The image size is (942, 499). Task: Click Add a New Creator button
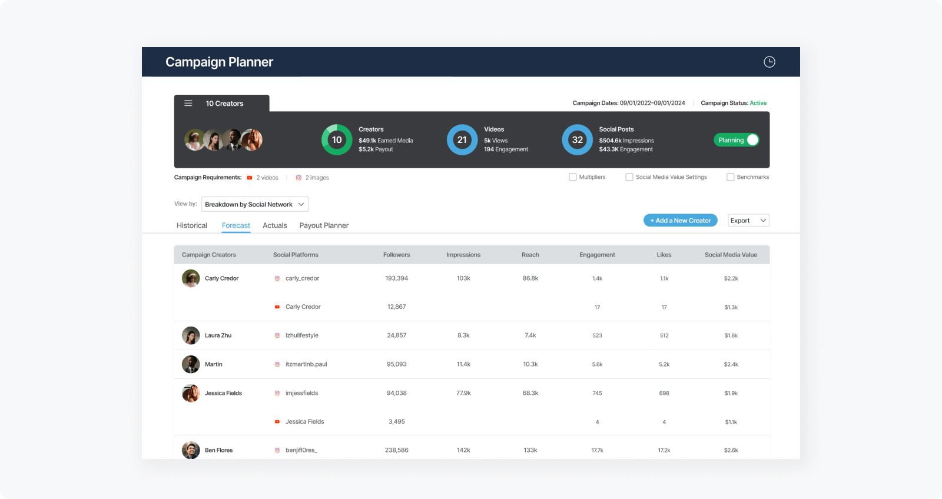681,221
